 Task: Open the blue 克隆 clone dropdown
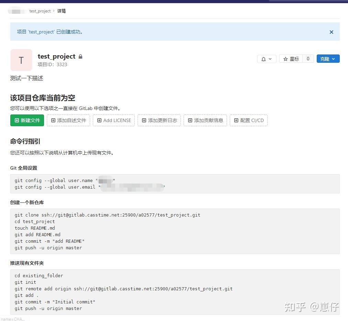click(328, 59)
